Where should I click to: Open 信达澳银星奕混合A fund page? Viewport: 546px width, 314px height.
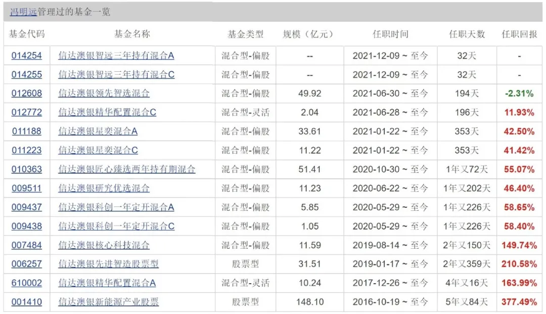click(98, 131)
